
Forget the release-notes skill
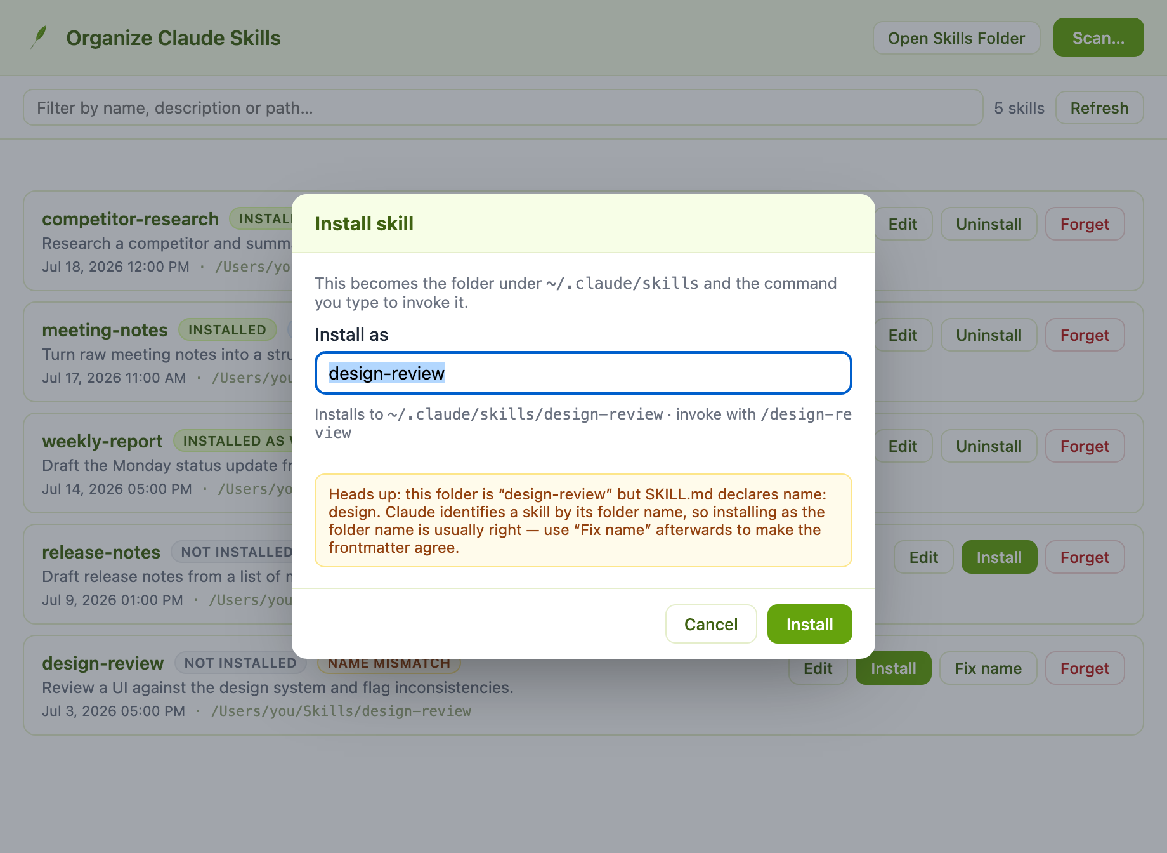[x=1085, y=557]
